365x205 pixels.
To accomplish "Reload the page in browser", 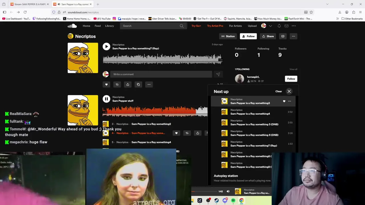I will coord(25,12).
